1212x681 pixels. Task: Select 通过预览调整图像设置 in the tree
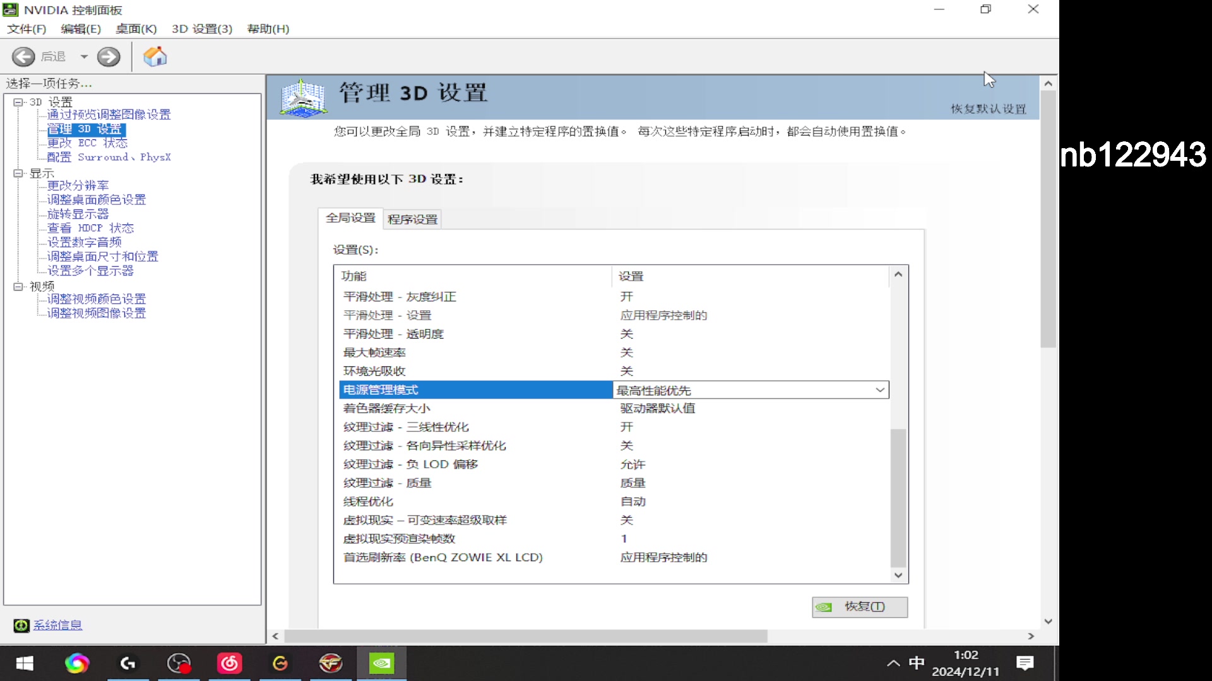[109, 115]
